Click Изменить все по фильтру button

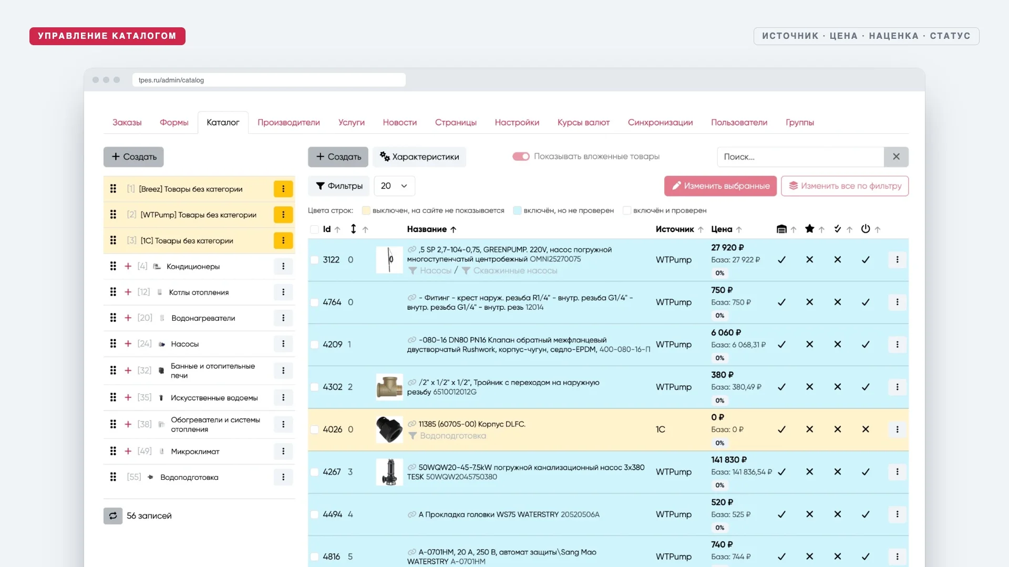(x=845, y=186)
